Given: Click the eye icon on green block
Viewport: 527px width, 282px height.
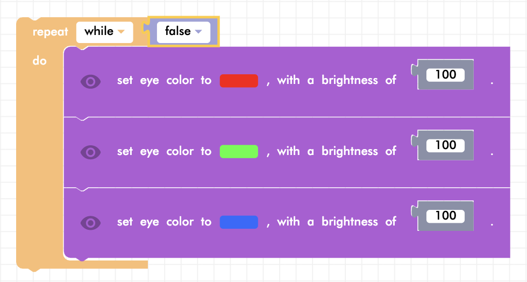Looking at the screenshot, I should click(x=90, y=152).
